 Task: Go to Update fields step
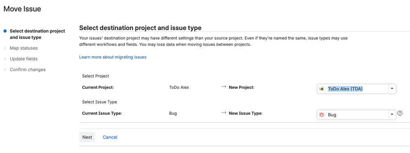(x=24, y=59)
